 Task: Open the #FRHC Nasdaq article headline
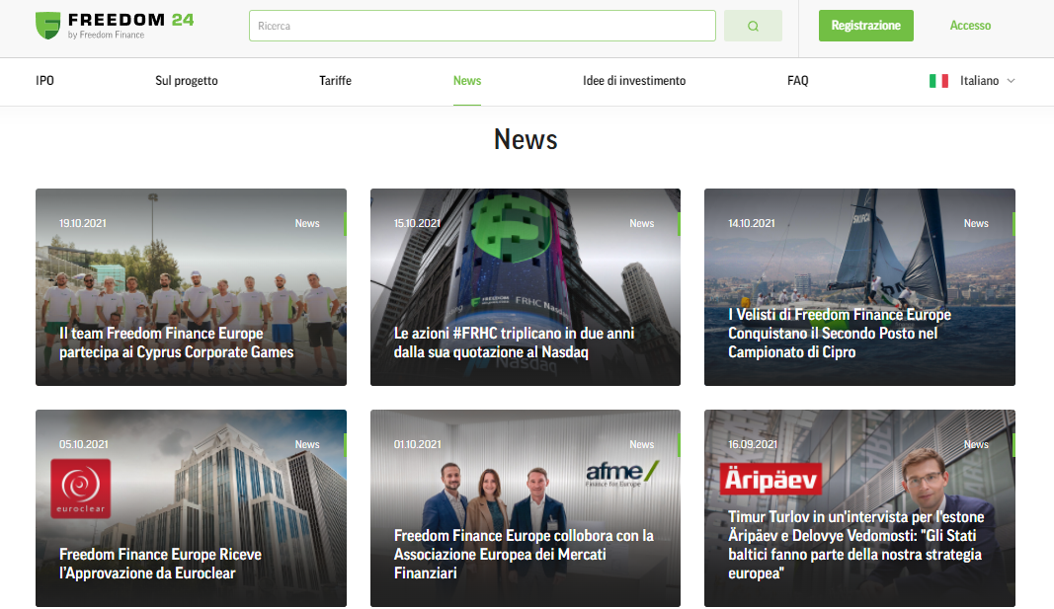(x=514, y=343)
